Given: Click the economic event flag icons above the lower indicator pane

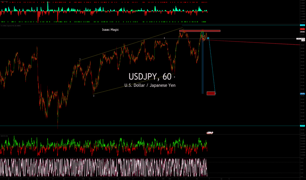Looking at the screenshot, I should click(x=210, y=133).
